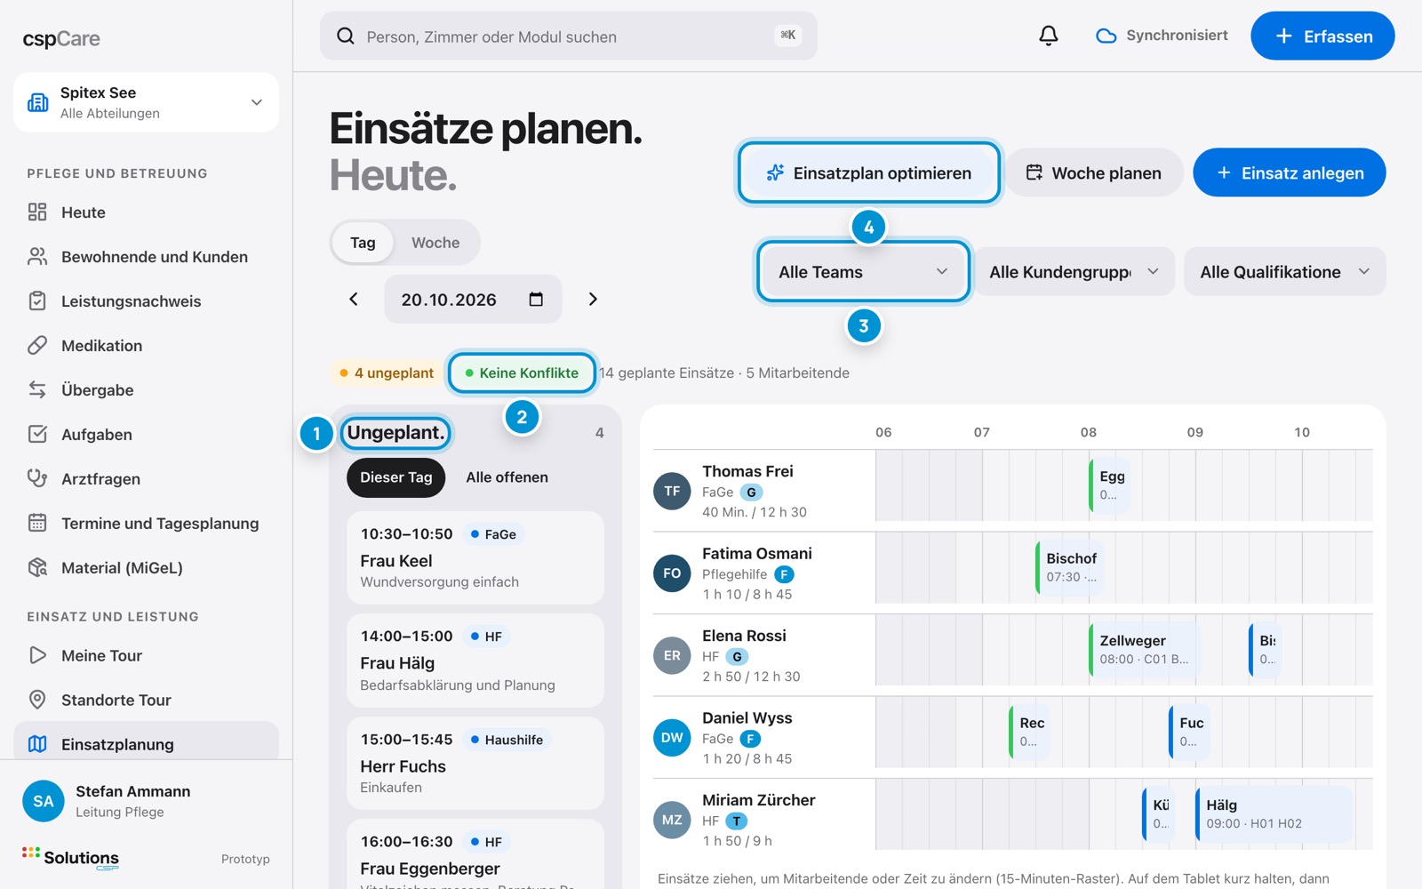Open notifications bell

pos(1049,36)
